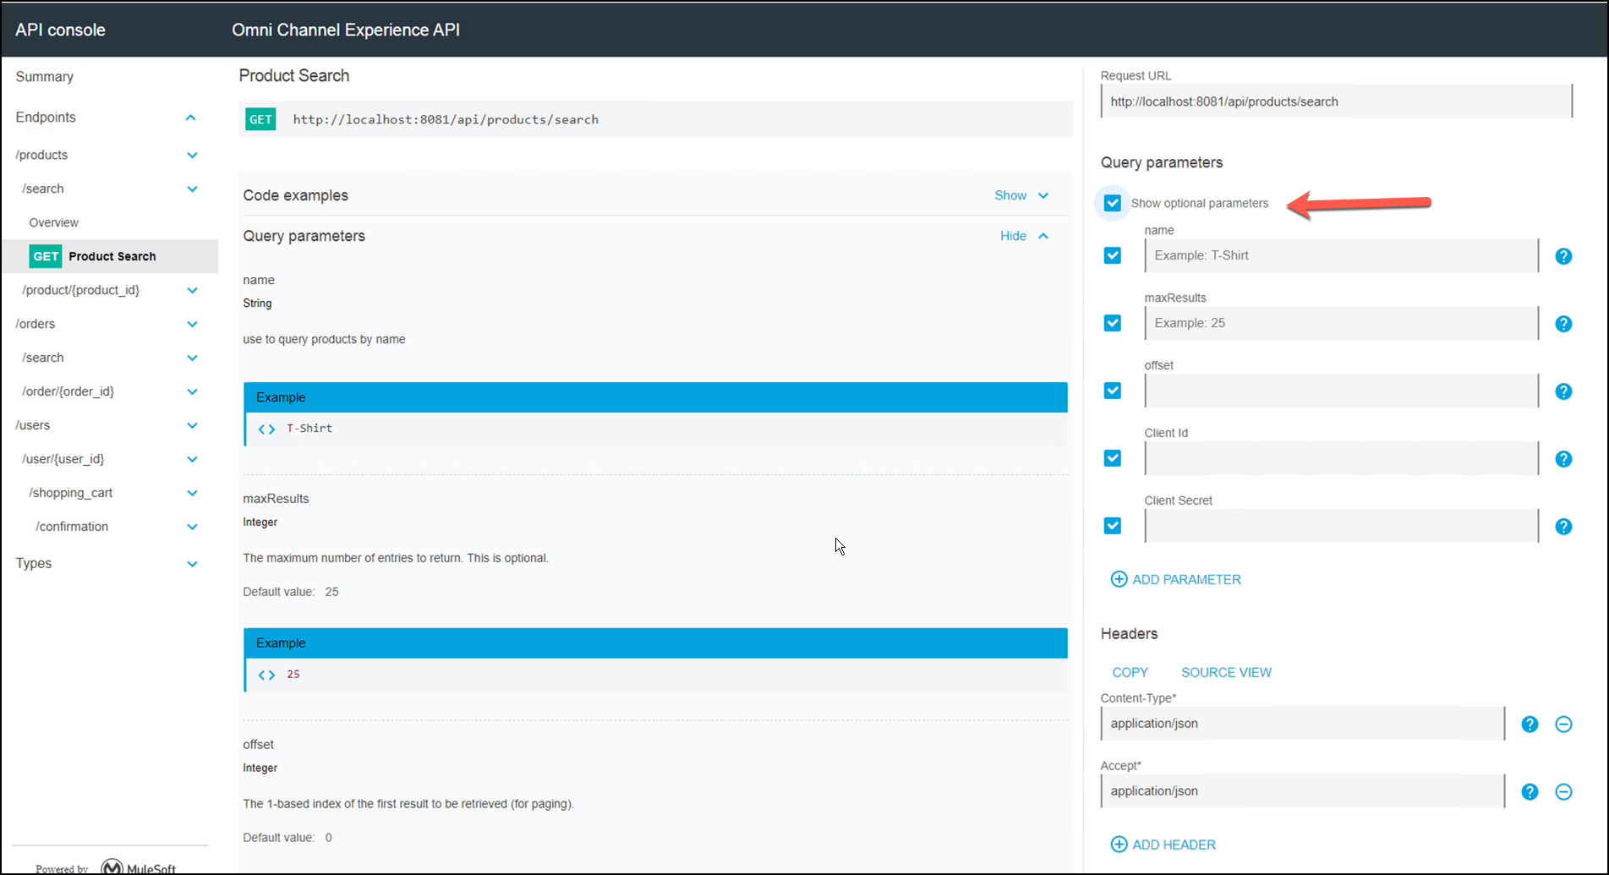Focus the Client Secret input field
The width and height of the screenshot is (1609, 875).
coord(1341,526)
